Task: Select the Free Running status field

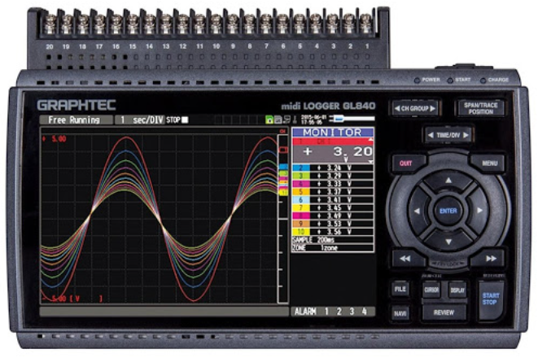Action: (x=76, y=120)
